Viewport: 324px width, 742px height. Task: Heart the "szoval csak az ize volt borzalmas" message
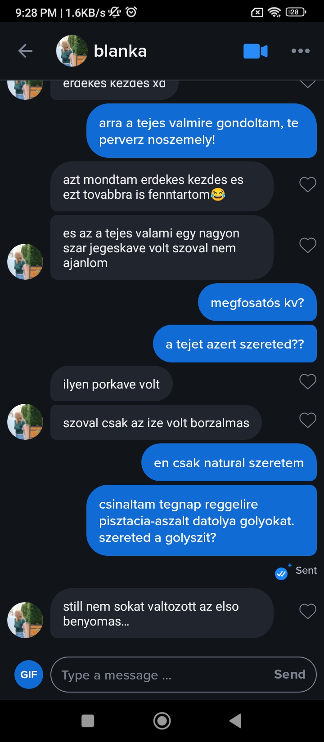tap(308, 420)
